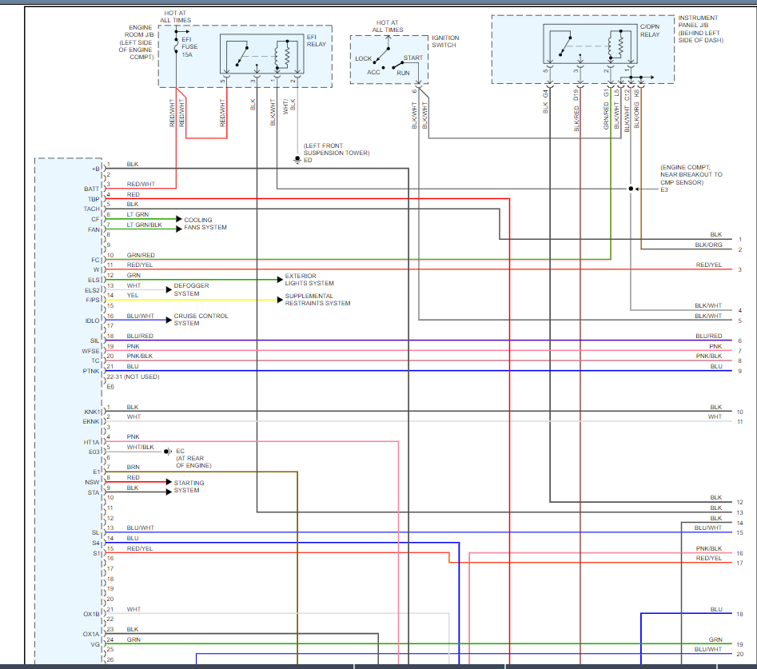
Task: Select continuation number 18 beside BLU
Action: tap(739, 615)
